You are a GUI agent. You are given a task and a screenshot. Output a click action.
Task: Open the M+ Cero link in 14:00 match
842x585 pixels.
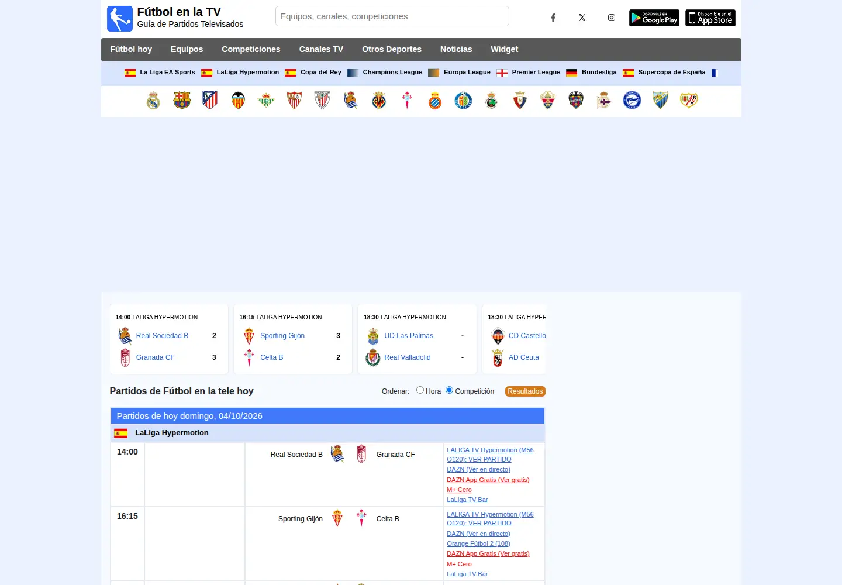click(x=459, y=490)
